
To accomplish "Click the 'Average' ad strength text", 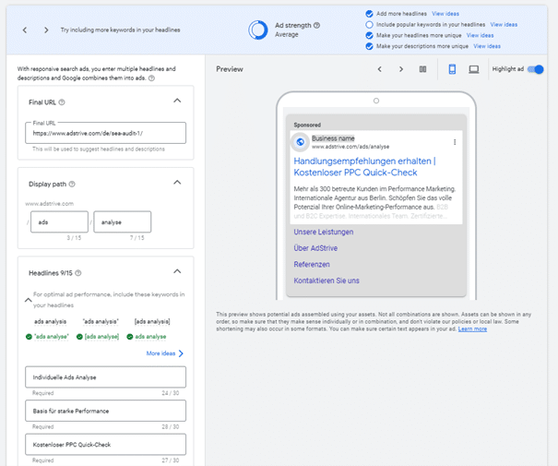I will [x=287, y=34].
